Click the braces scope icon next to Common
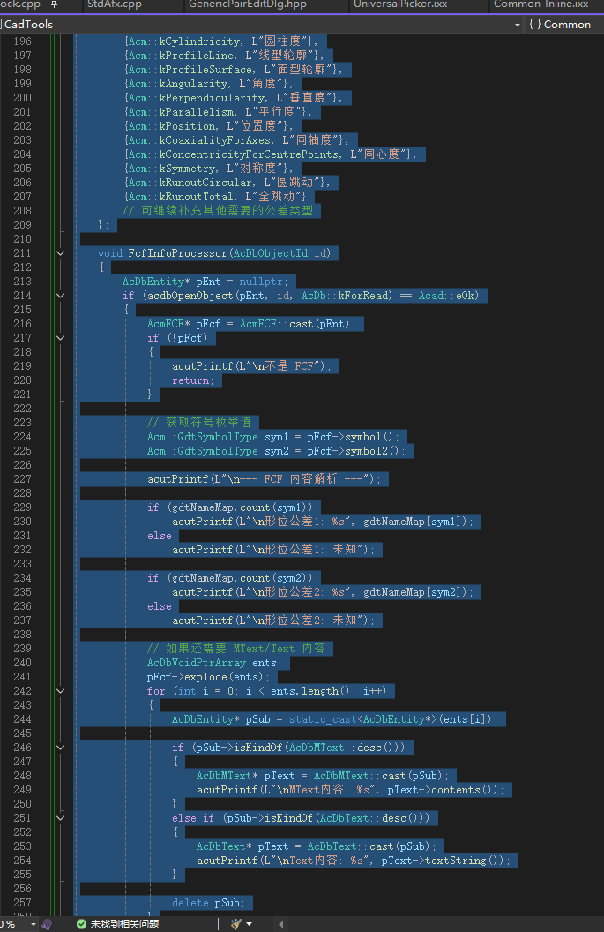 click(534, 24)
